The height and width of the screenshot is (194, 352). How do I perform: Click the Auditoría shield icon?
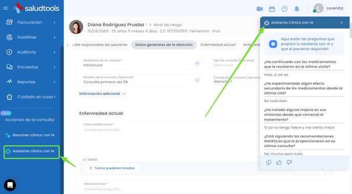9,52
